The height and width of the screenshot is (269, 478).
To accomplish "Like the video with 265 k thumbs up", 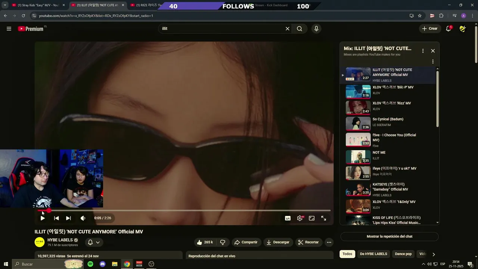I will click(205, 242).
